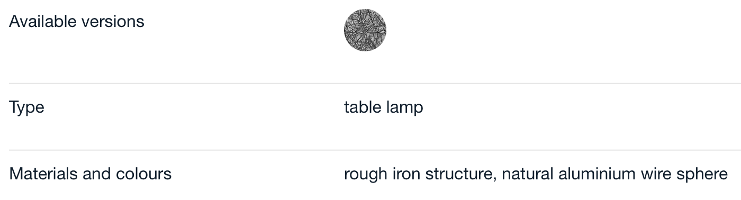Click the 'Available versions' label

(x=77, y=22)
